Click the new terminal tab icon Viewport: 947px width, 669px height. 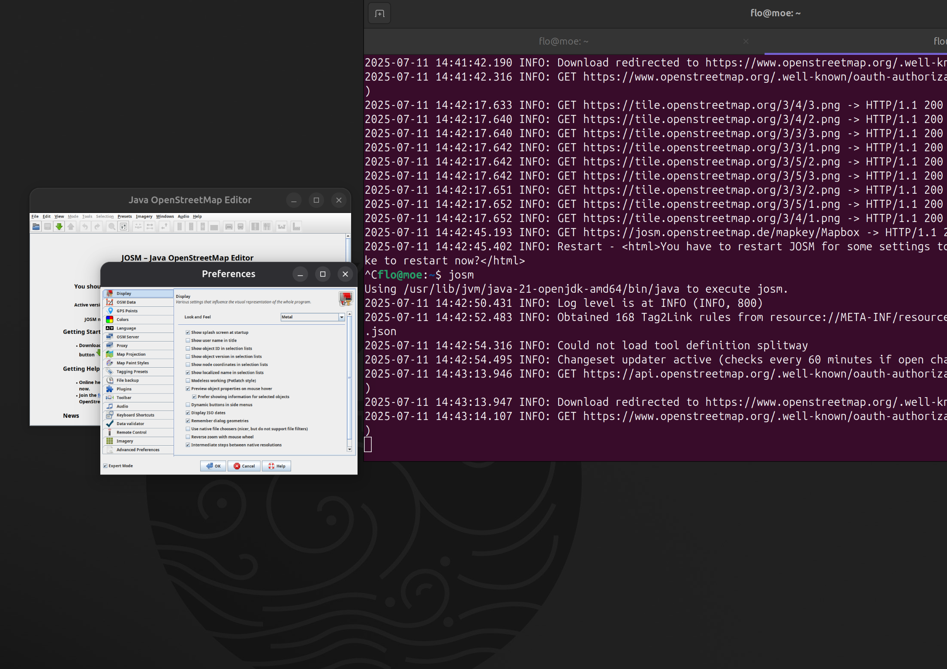point(379,14)
